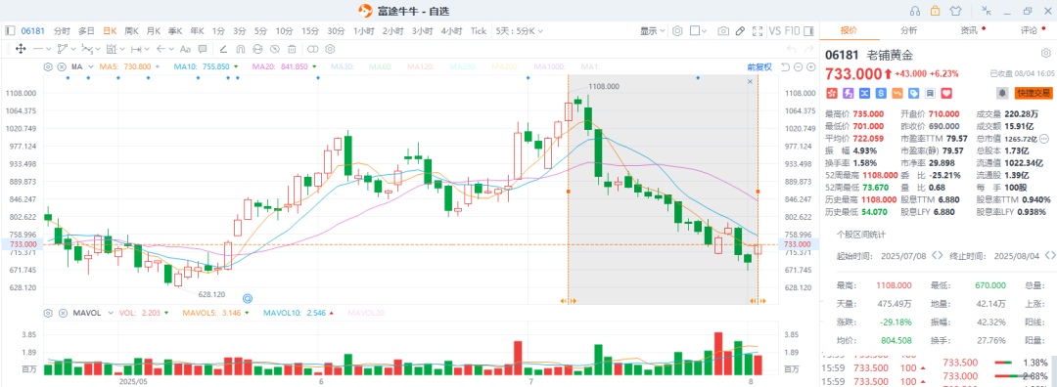Expand the line tool dropdown arrow
The height and width of the screenshot is (387, 1057).
[x=49, y=49]
